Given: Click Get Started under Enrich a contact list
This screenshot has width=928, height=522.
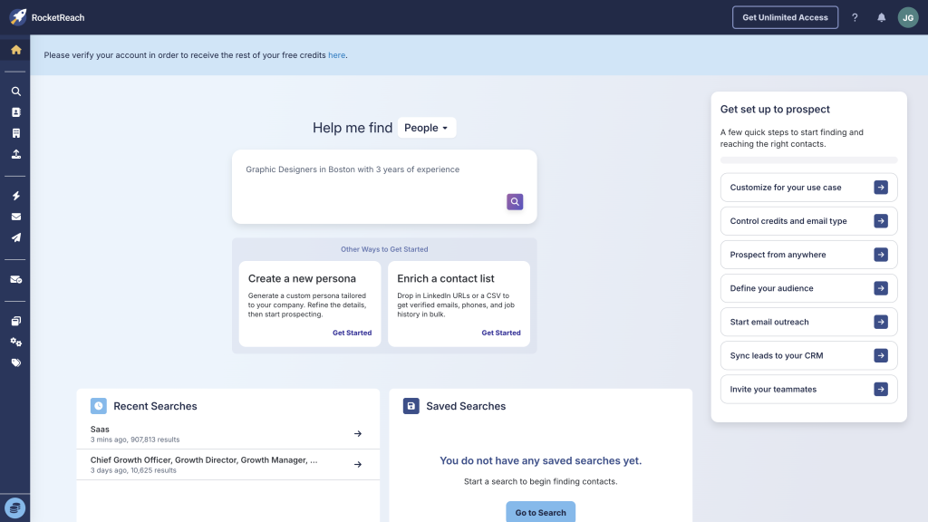Looking at the screenshot, I should point(501,333).
